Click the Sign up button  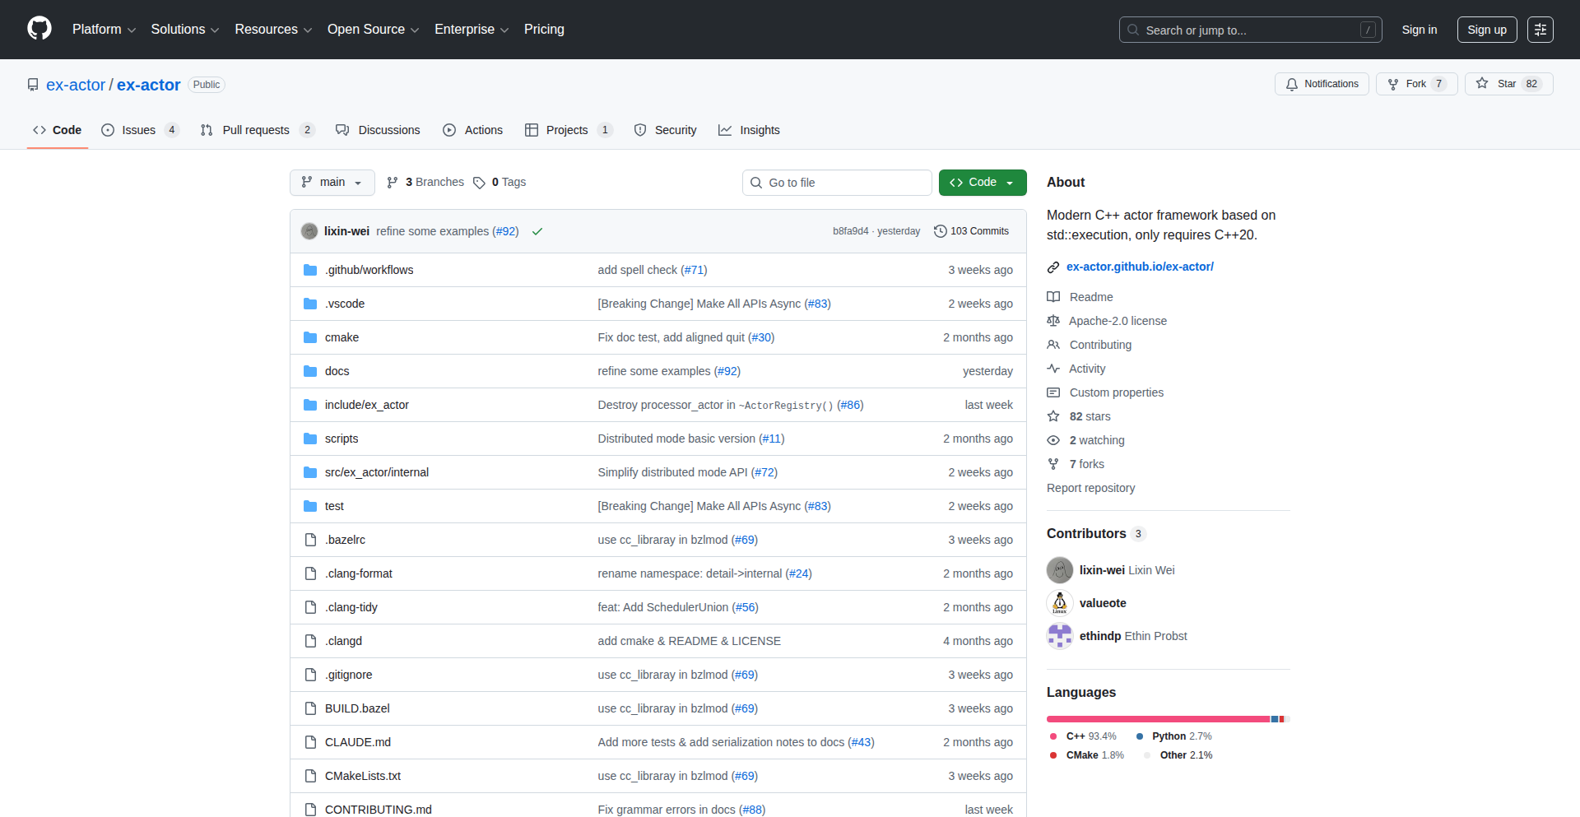(1486, 30)
